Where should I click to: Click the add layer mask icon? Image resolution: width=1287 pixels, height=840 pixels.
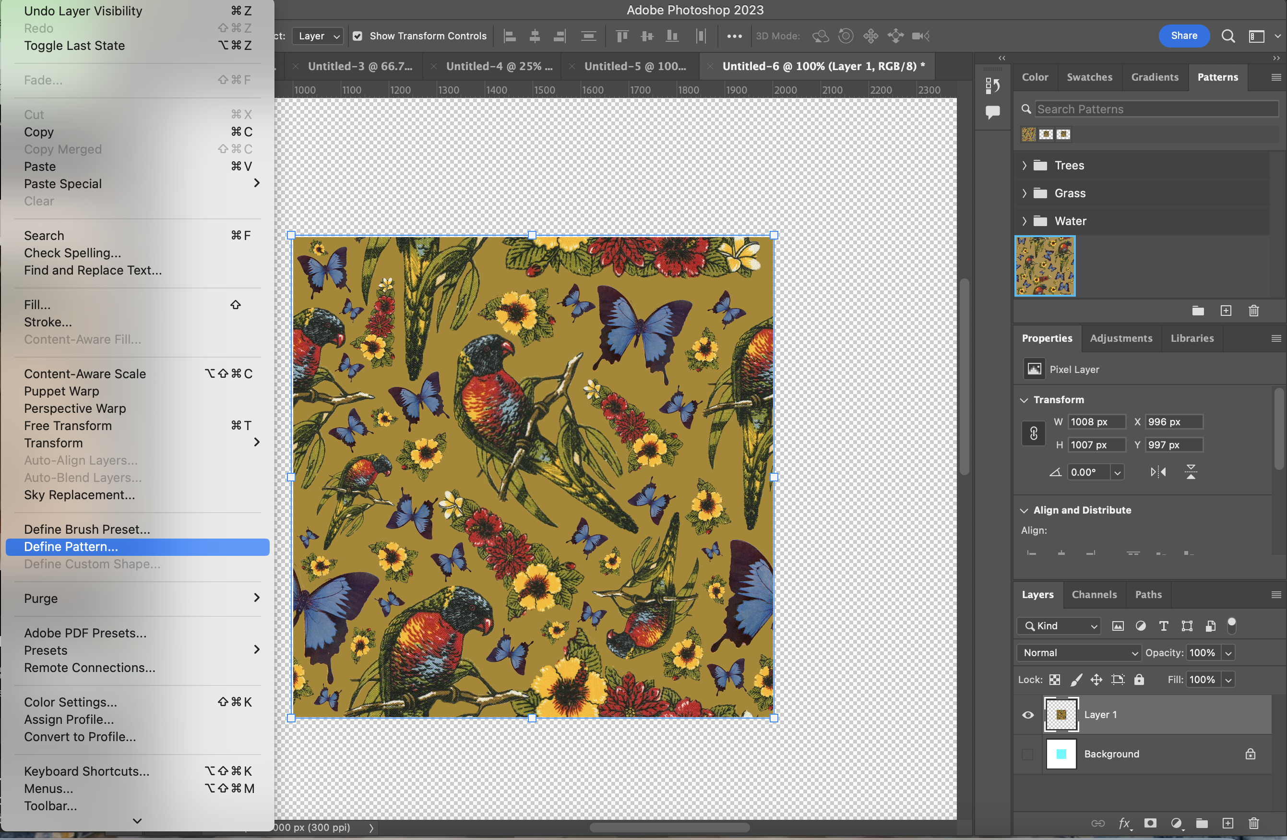coord(1150,823)
